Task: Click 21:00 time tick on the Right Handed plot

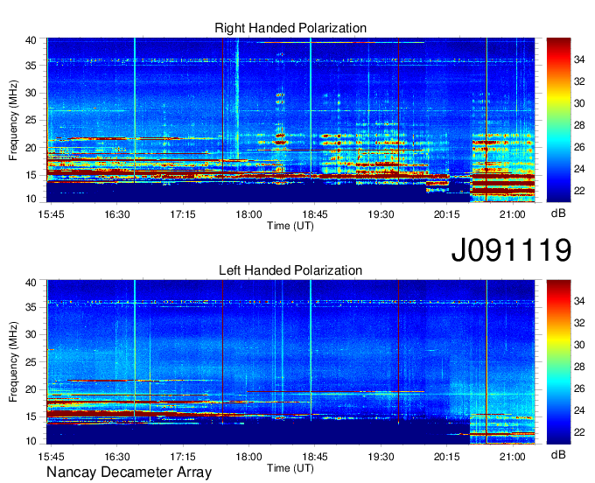Action: coord(513,214)
